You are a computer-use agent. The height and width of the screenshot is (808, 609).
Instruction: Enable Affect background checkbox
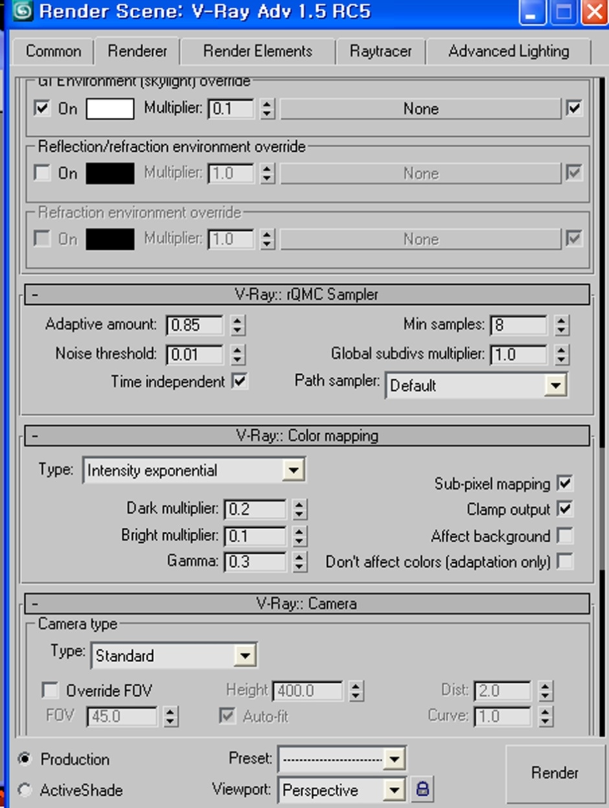565,536
